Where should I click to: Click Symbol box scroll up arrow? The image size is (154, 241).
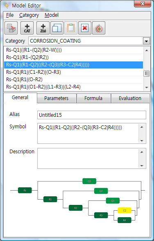click(142, 127)
